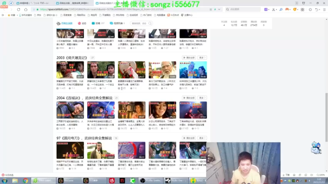This screenshot has height=184, width=328.
Task: Open the orange game controller icon
Action: tap(287, 9)
